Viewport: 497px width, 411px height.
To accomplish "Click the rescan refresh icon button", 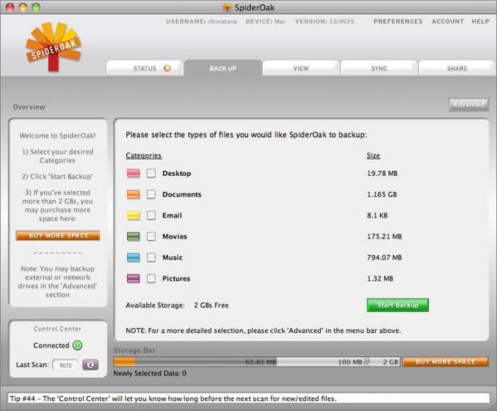I will [91, 365].
